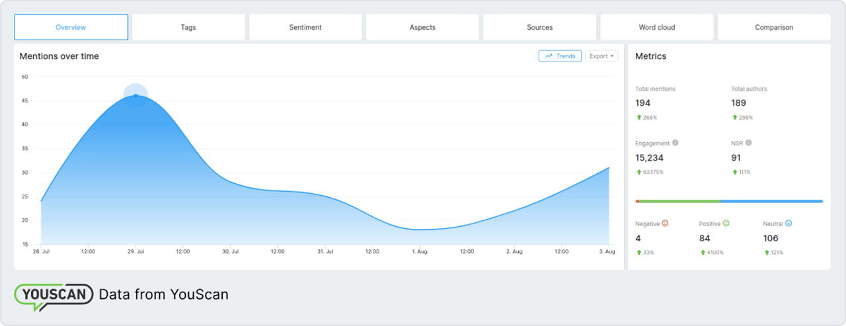
Task: Select the Aspects tab
Action: coord(422,27)
